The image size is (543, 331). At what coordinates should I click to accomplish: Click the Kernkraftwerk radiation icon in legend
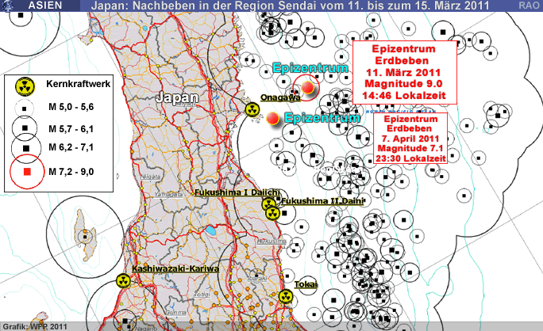click(26, 84)
